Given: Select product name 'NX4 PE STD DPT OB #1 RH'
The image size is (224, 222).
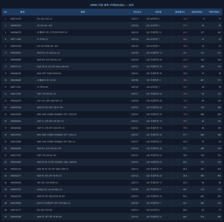Looking at the screenshot, I should pos(50,107).
